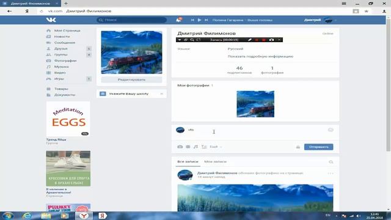Click the Игры sidebar icon
This screenshot has width=391, height=220.
coord(49,79)
